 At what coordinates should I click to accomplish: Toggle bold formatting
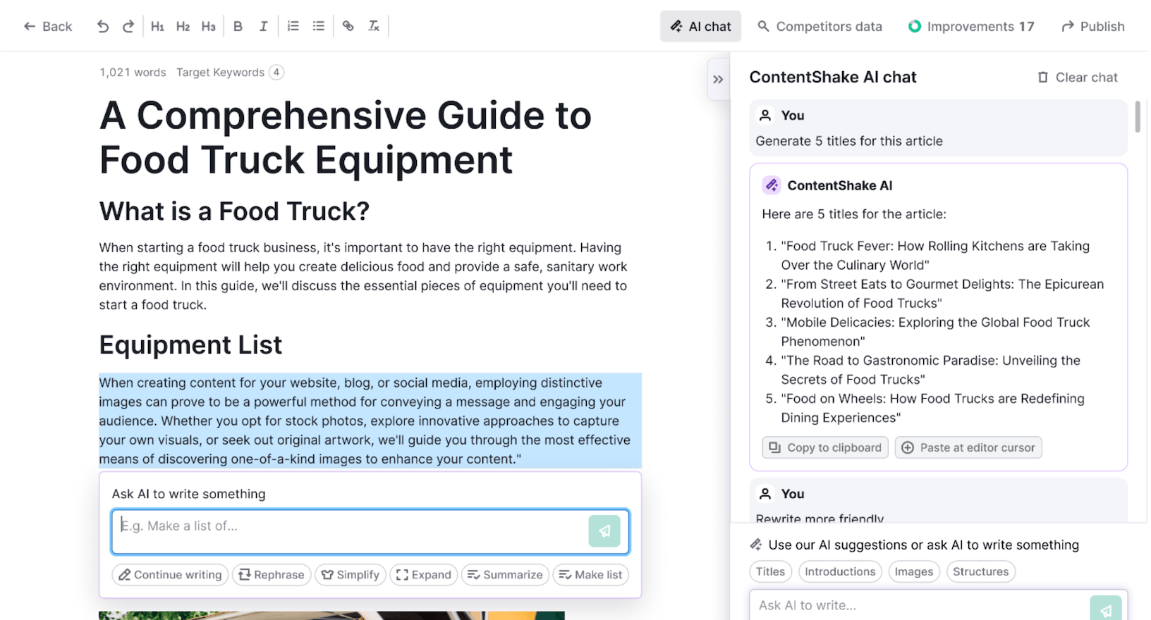(x=238, y=26)
